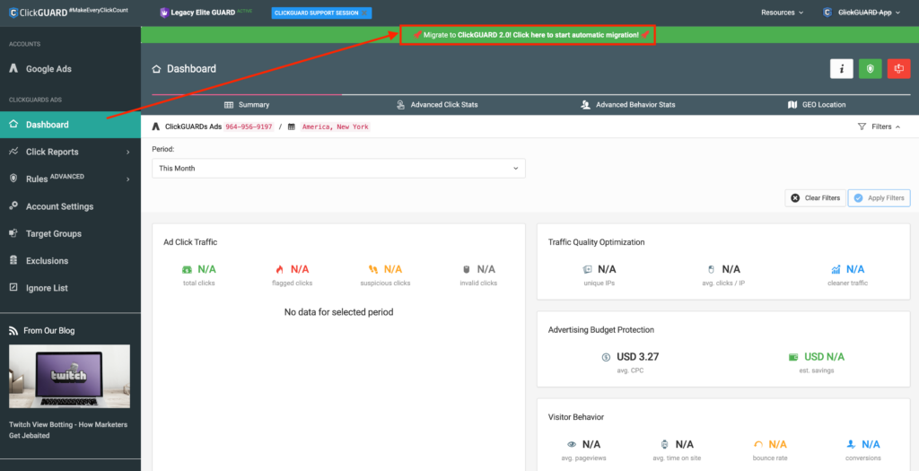Click the Apply Filters button
Image resolution: width=919 pixels, height=471 pixels.
point(880,198)
